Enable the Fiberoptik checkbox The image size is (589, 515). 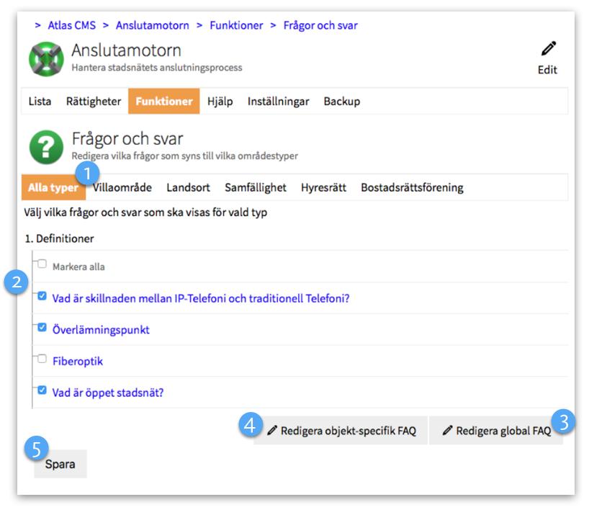42,359
